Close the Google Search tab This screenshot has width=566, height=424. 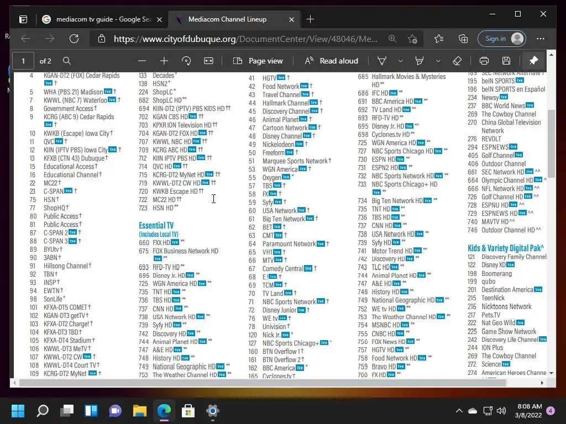pos(159,19)
